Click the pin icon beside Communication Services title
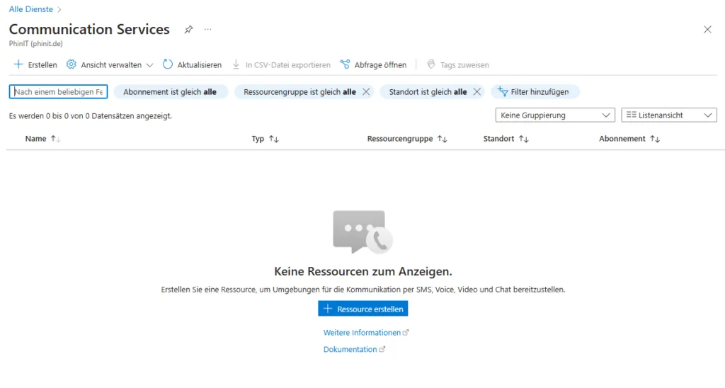This screenshot has width=725, height=388. click(188, 30)
